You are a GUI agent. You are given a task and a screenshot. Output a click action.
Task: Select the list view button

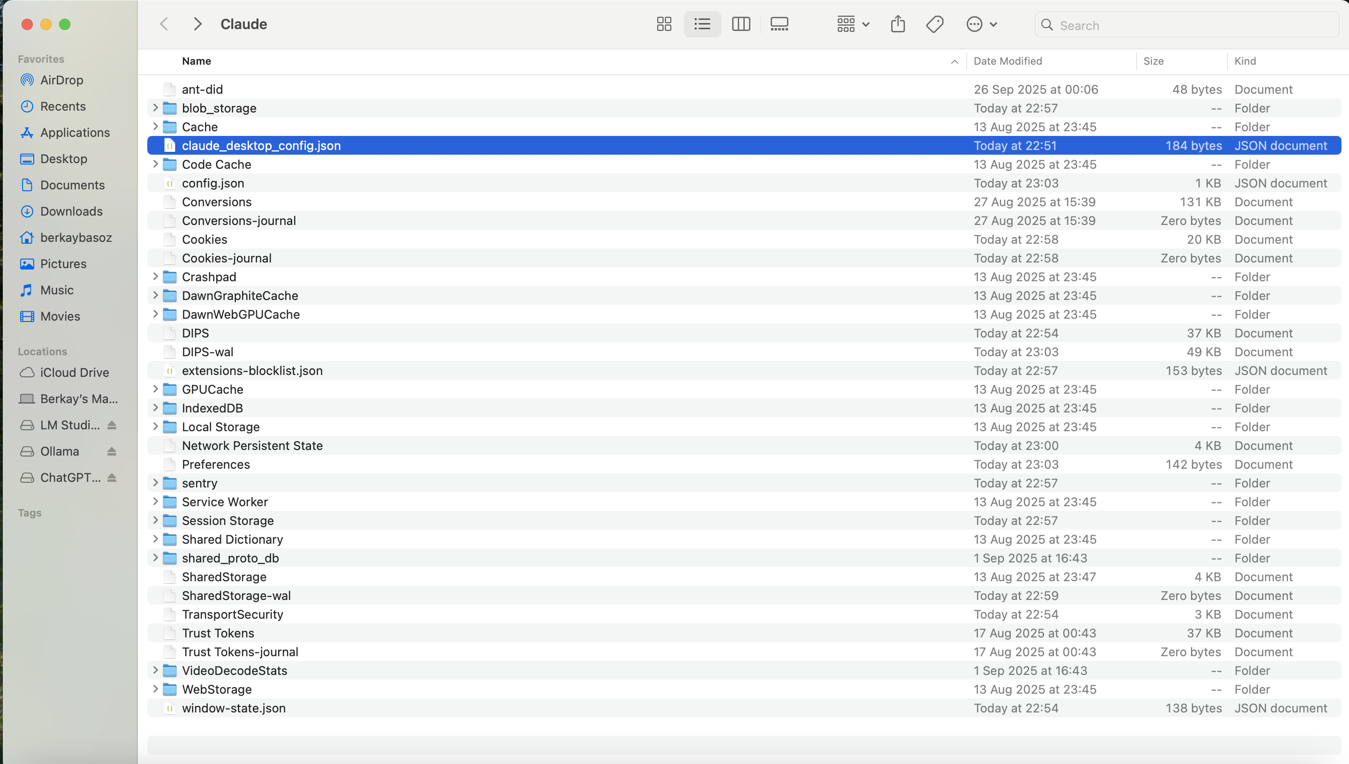(x=702, y=24)
